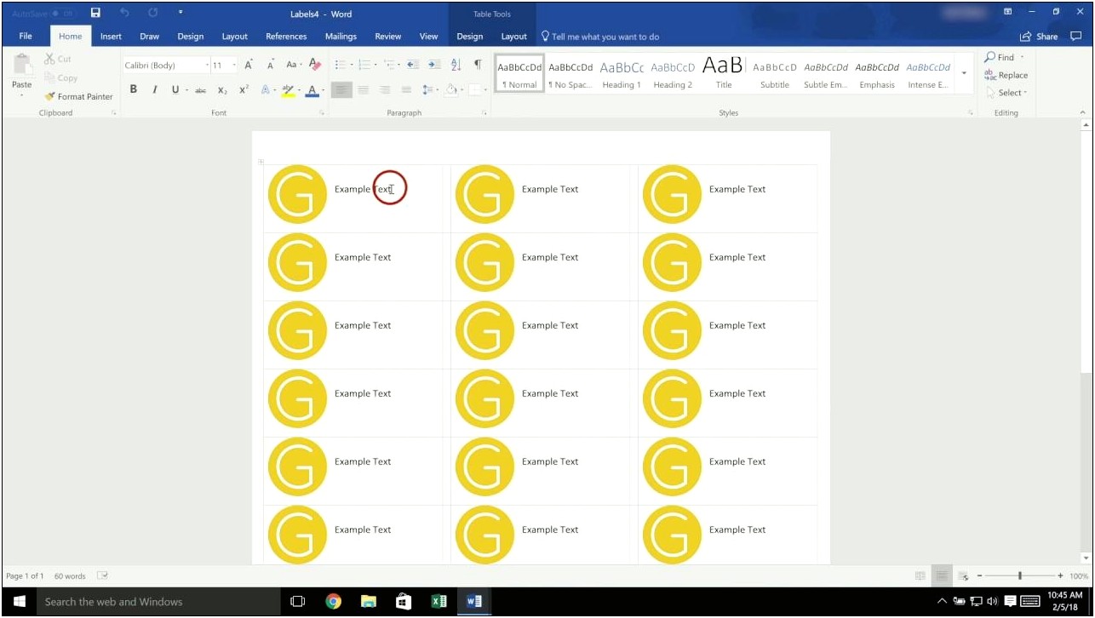Toggle Align Left paragraph alignment

pos(341,89)
